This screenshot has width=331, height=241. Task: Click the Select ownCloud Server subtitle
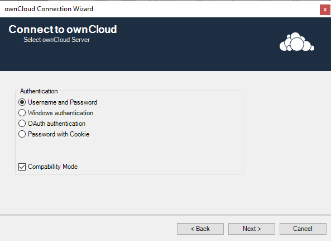56,40
